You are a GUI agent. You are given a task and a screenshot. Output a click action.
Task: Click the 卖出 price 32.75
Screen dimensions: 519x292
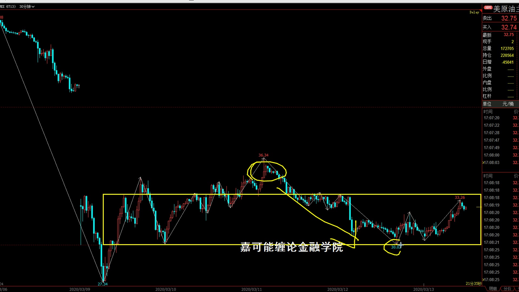pyautogui.click(x=509, y=18)
